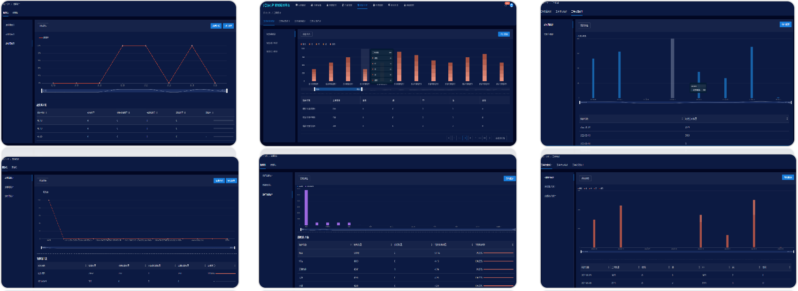The height and width of the screenshot is (291, 798).
Task: Toggle last legend series above orange gradient bar chart
Action: point(332,44)
